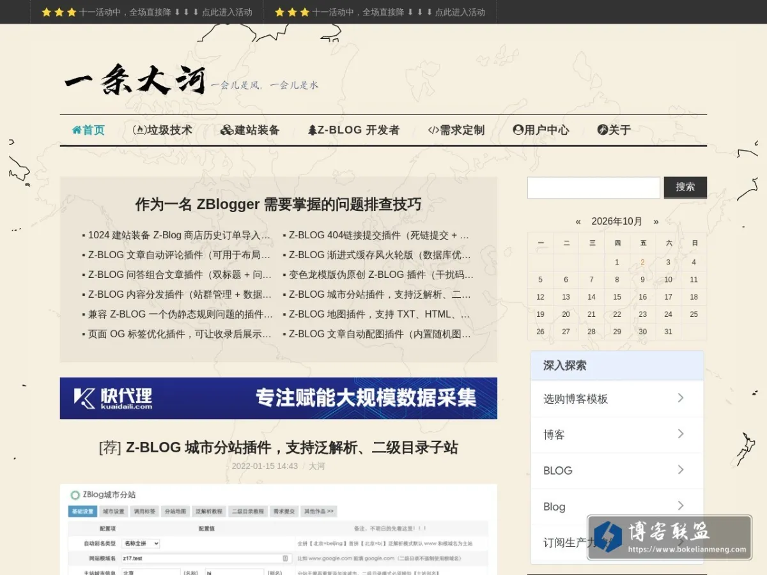Go to previous month in calendar

pos(578,222)
